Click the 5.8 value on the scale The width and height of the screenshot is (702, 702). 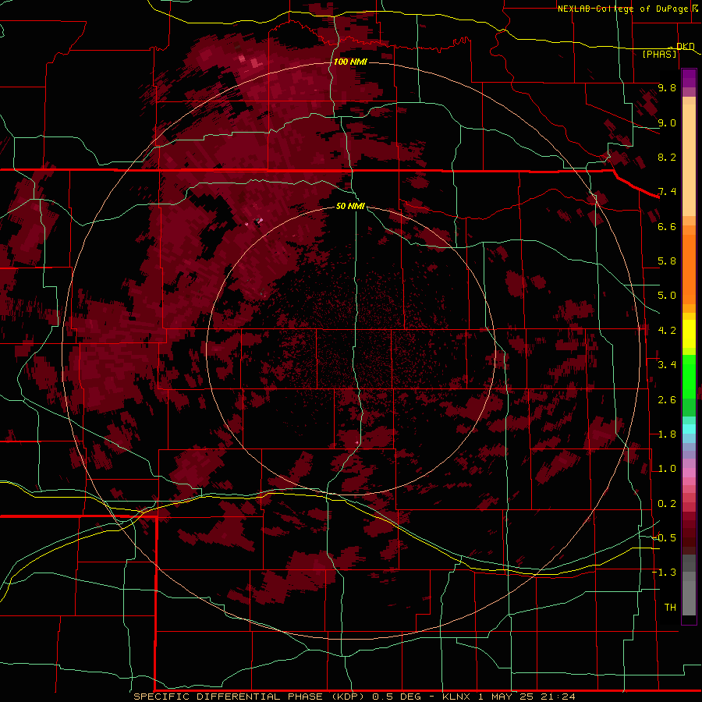coord(667,261)
